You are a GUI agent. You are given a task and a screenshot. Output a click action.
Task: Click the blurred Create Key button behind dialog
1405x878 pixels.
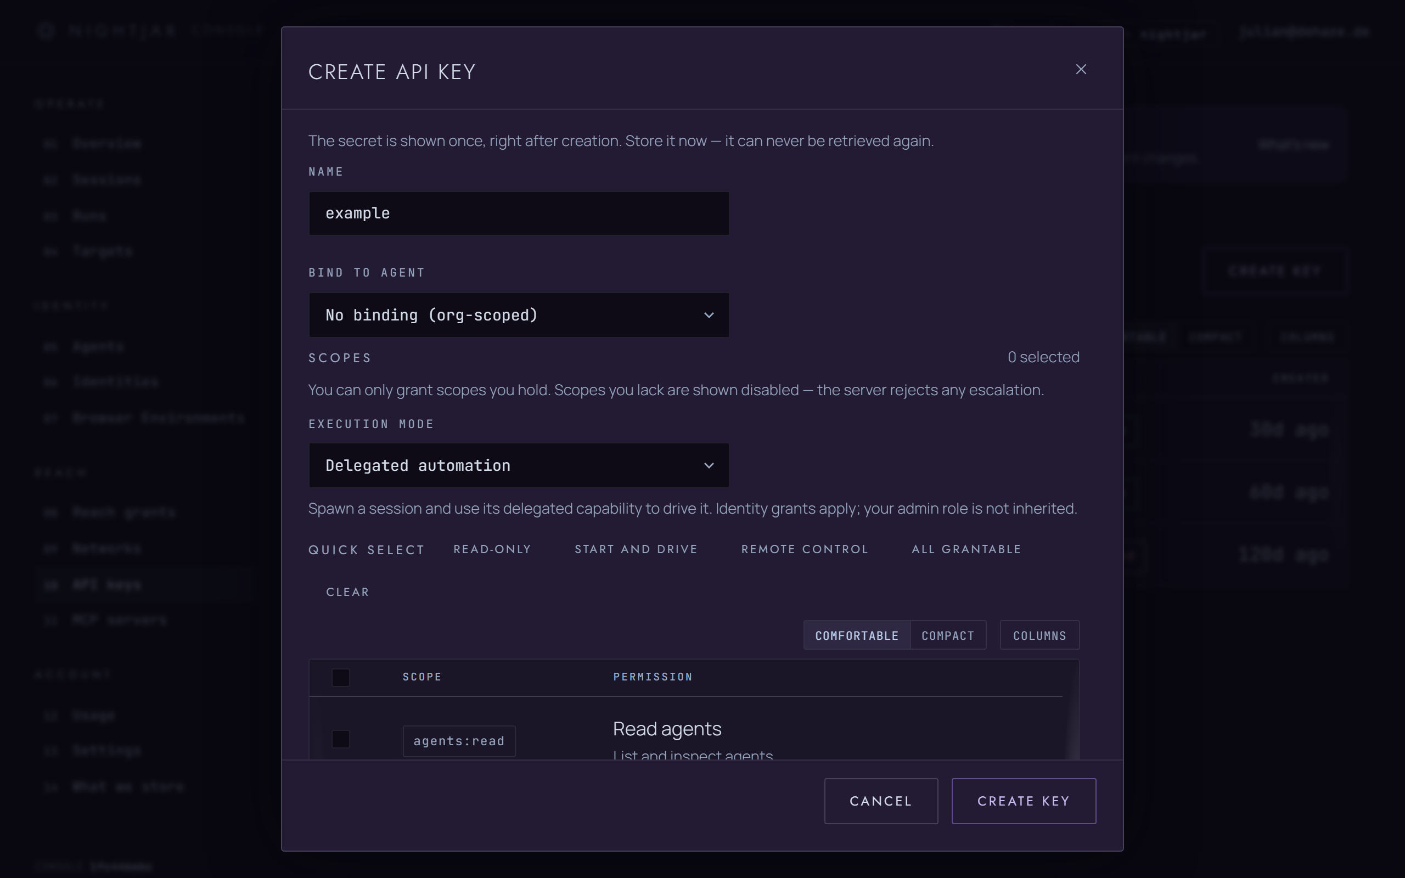(1274, 271)
